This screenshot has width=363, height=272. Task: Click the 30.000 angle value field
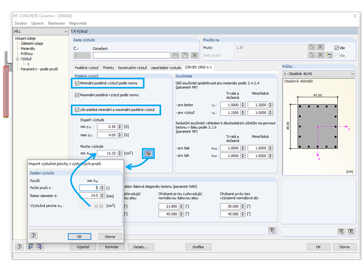click(x=230, y=206)
